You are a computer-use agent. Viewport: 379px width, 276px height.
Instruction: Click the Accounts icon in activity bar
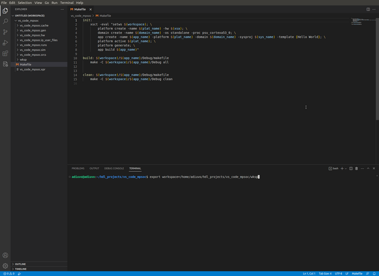[x=5, y=256]
